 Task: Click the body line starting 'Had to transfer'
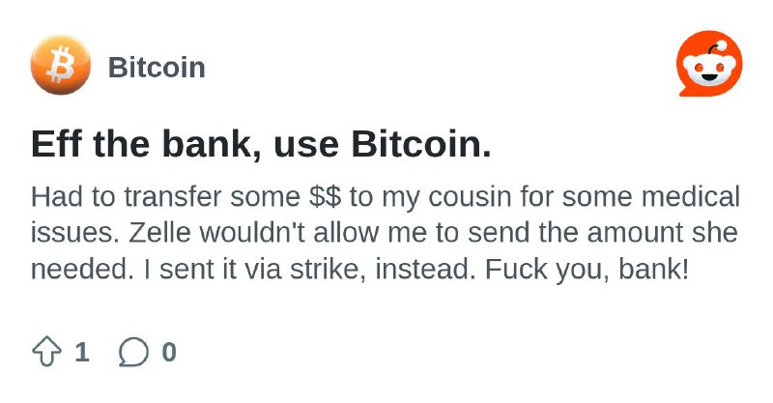click(x=386, y=197)
